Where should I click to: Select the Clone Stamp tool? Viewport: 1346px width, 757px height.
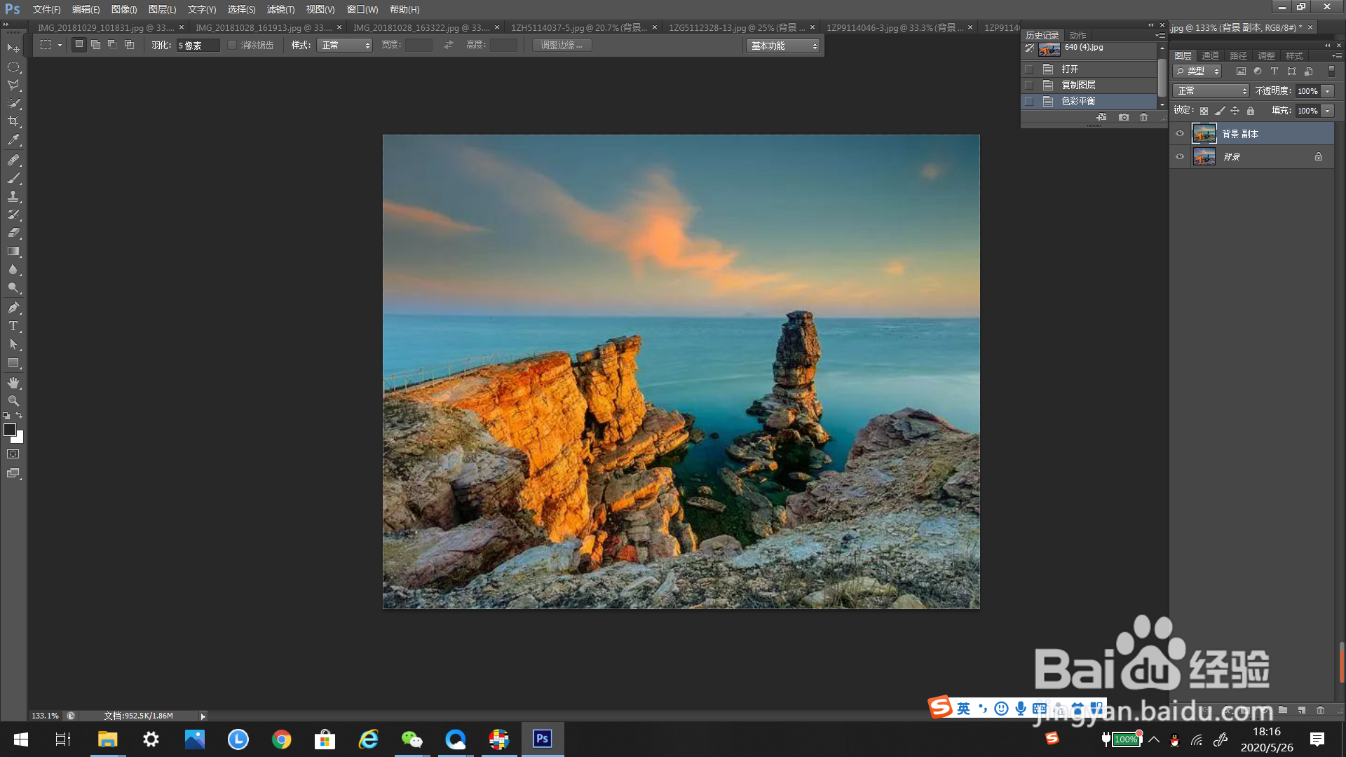[13, 196]
